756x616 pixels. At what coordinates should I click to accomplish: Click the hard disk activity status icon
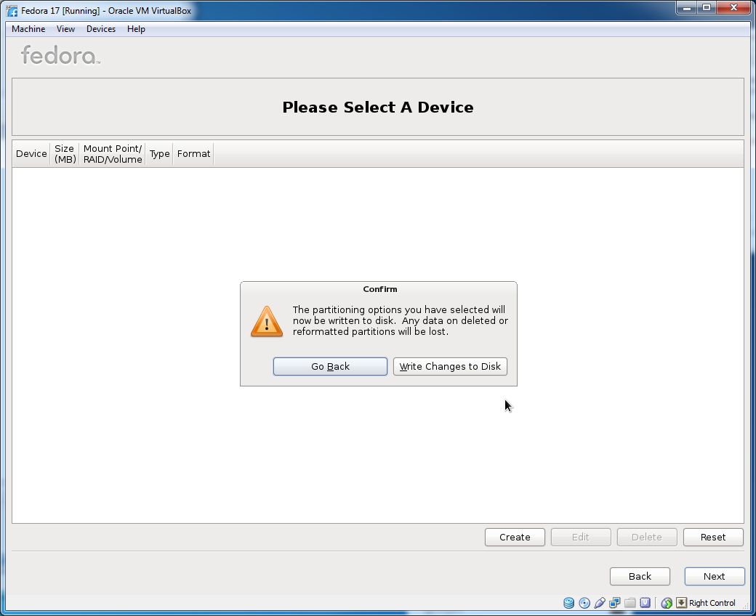[569, 602]
